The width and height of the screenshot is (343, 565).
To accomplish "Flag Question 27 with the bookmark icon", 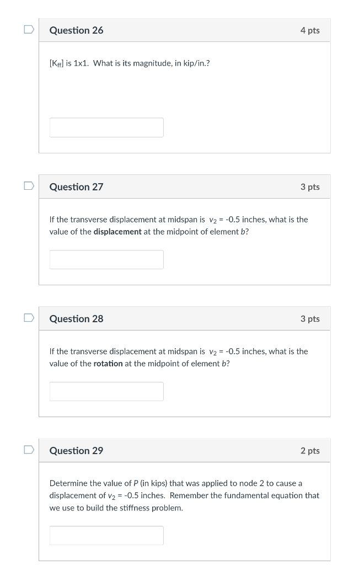I will pos(29,185).
